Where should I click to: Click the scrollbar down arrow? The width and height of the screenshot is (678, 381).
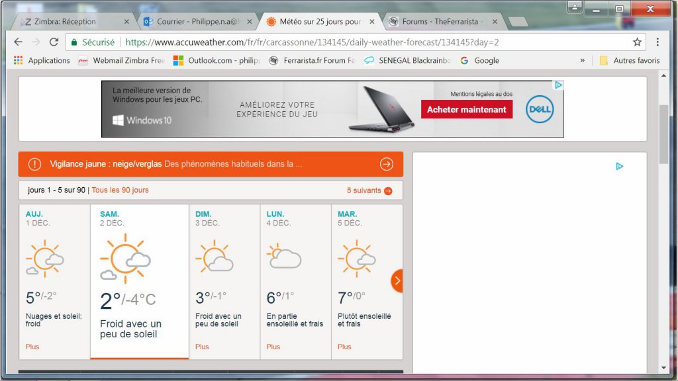pyautogui.click(x=663, y=368)
